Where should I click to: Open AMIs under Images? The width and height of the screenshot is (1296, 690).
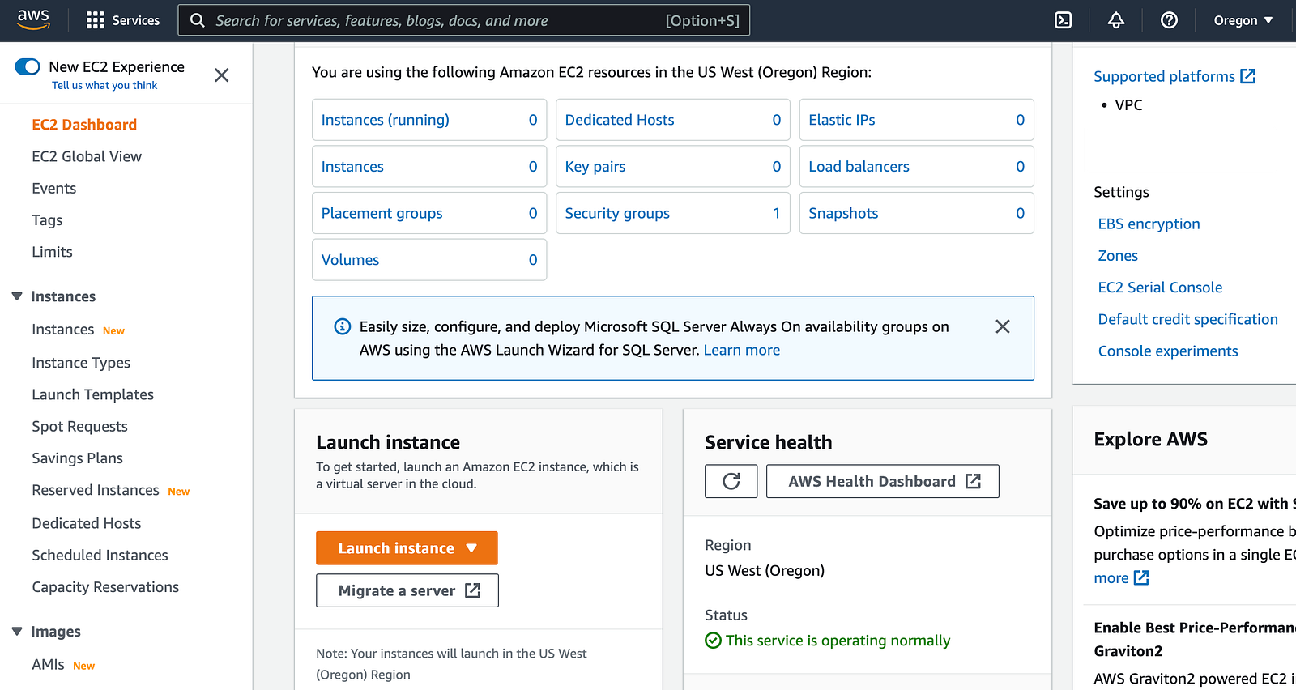point(48,664)
